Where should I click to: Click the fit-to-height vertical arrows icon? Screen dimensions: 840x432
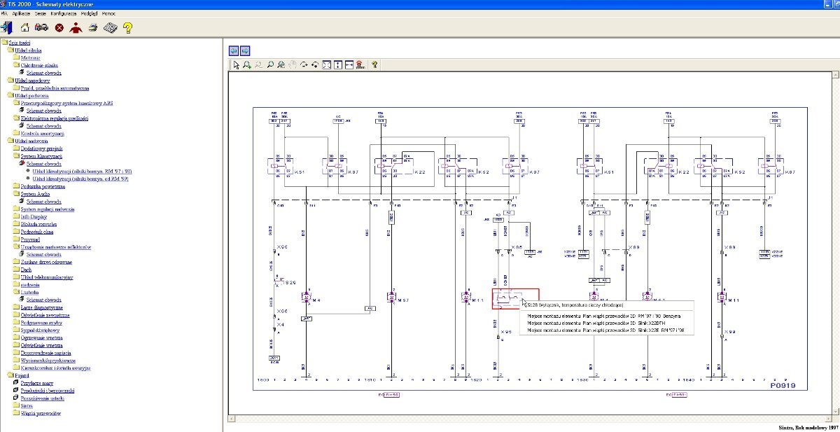(337, 64)
